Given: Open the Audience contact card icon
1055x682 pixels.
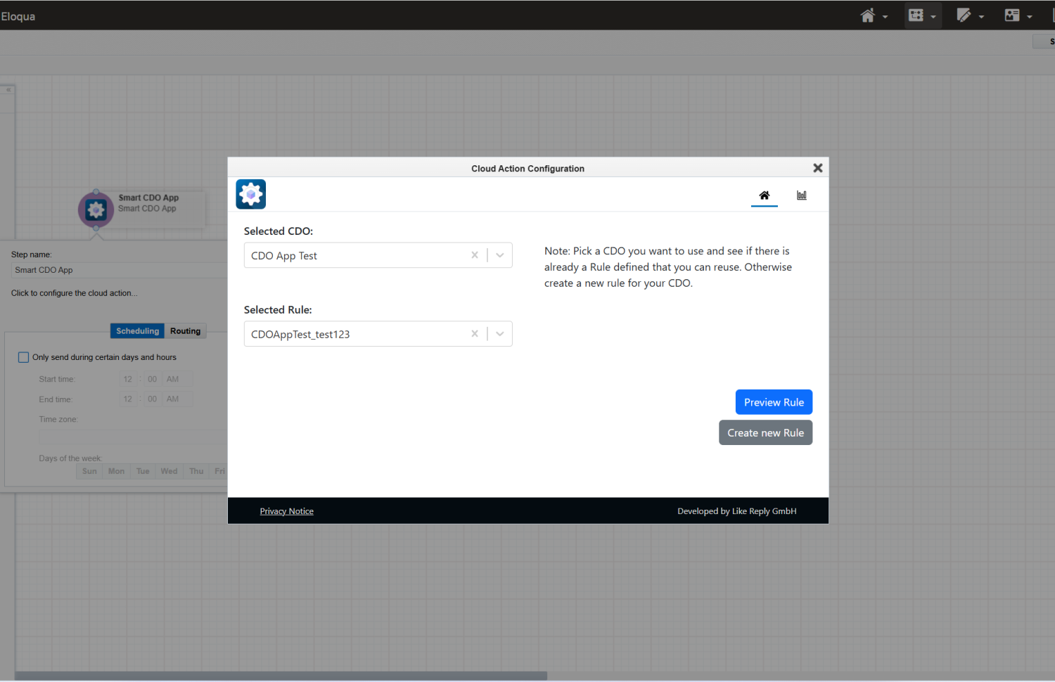Looking at the screenshot, I should click(1012, 15).
